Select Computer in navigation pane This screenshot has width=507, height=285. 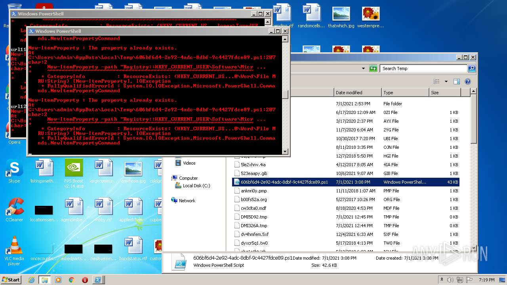pos(184,178)
